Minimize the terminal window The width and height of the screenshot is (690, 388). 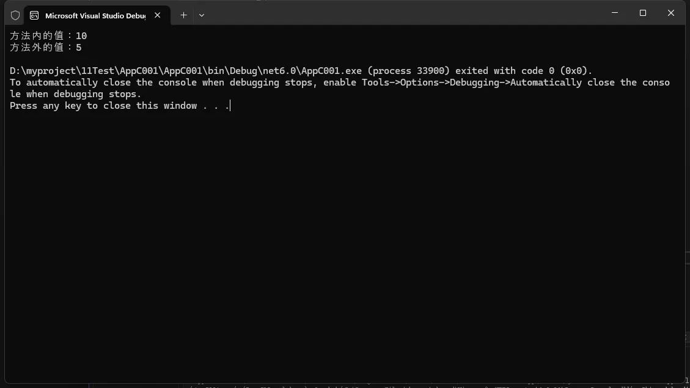point(615,13)
